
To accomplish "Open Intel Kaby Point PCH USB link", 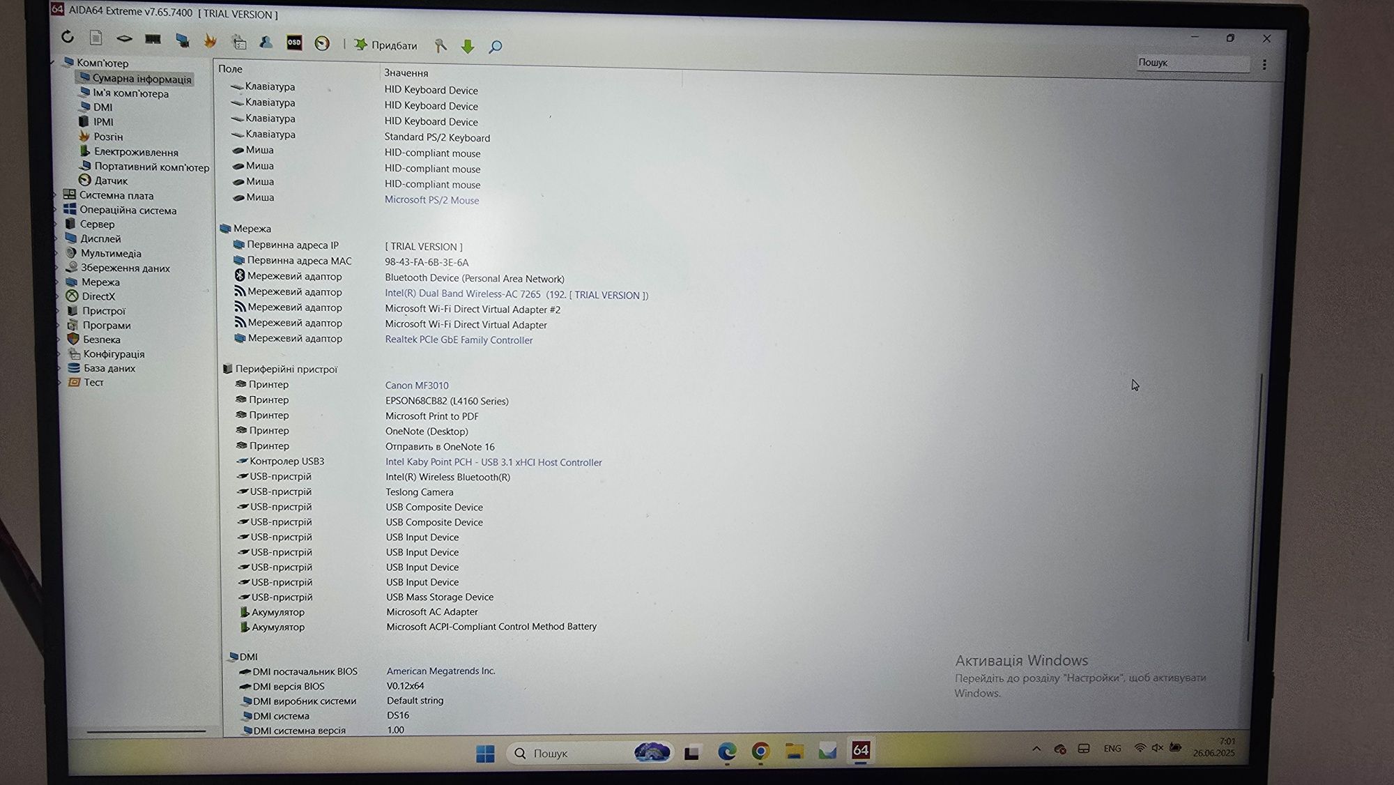I will (493, 462).
